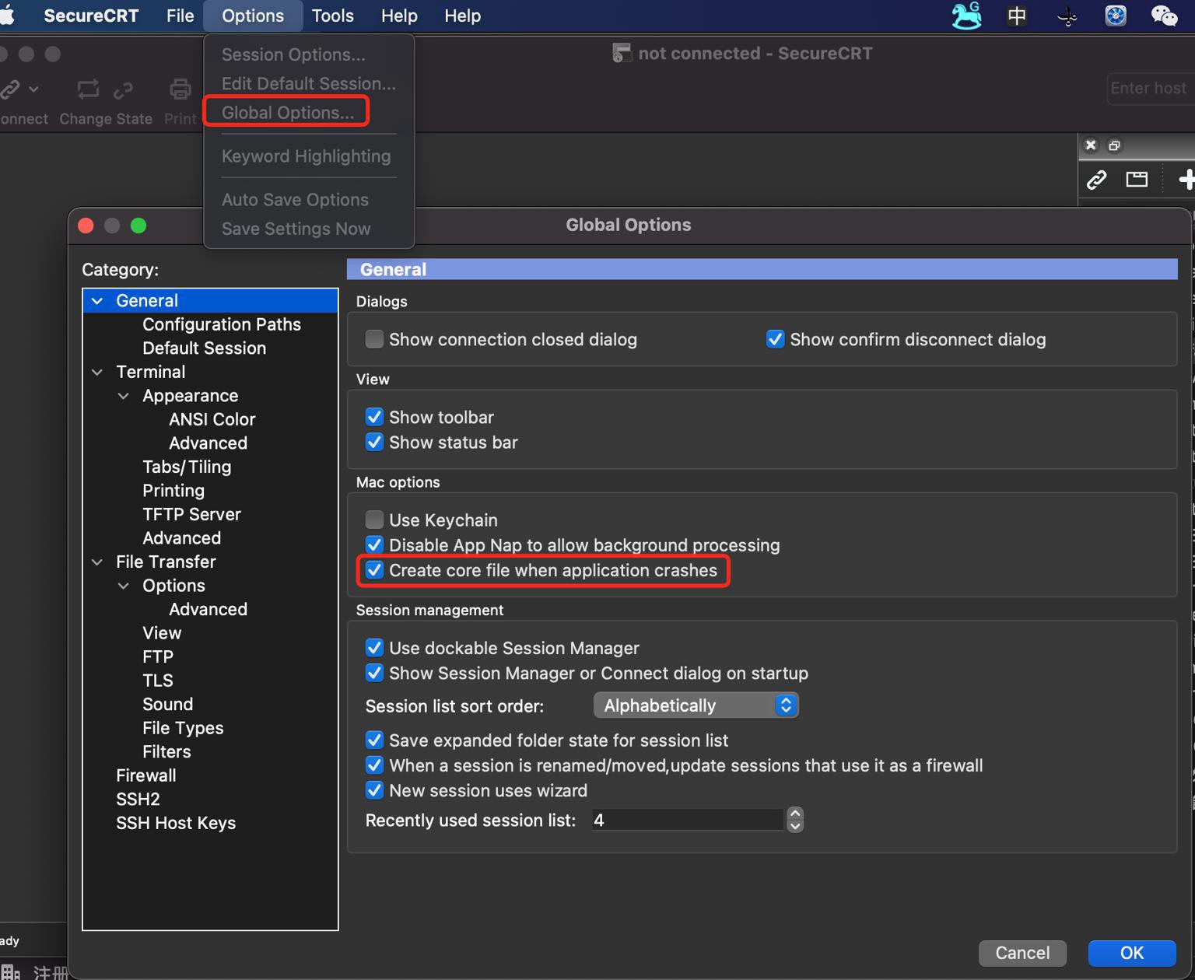Toggle Show Session Manager on startup checkbox

[374, 673]
